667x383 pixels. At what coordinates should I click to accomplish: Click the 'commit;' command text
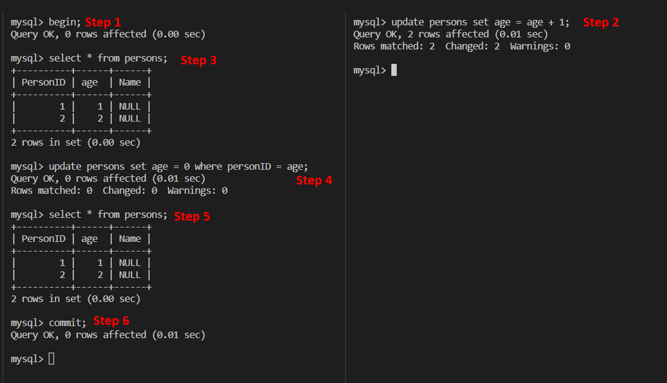(x=67, y=322)
